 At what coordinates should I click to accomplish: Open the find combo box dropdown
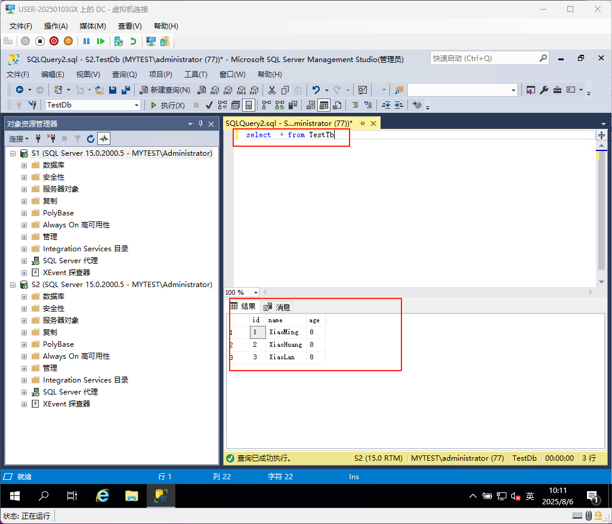click(x=513, y=90)
